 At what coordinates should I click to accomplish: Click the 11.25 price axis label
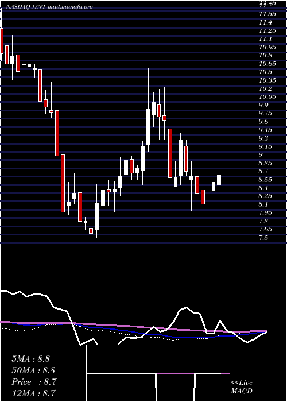coord(267,31)
